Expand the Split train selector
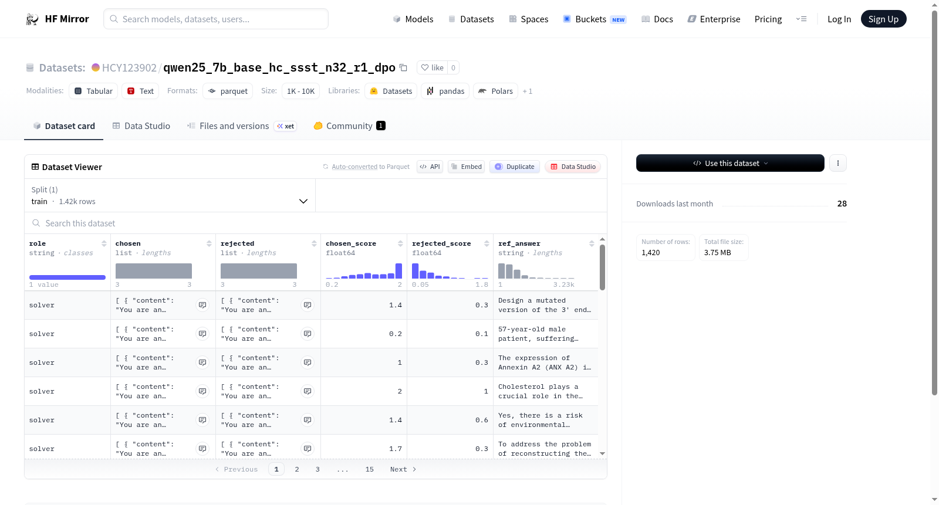The image size is (939, 505). click(x=170, y=195)
